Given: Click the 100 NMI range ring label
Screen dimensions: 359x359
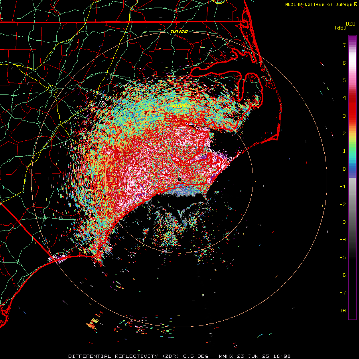Looking at the screenshot, I should pyautogui.click(x=179, y=32).
